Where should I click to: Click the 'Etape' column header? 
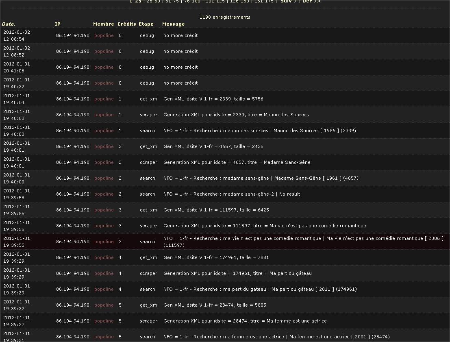(146, 24)
